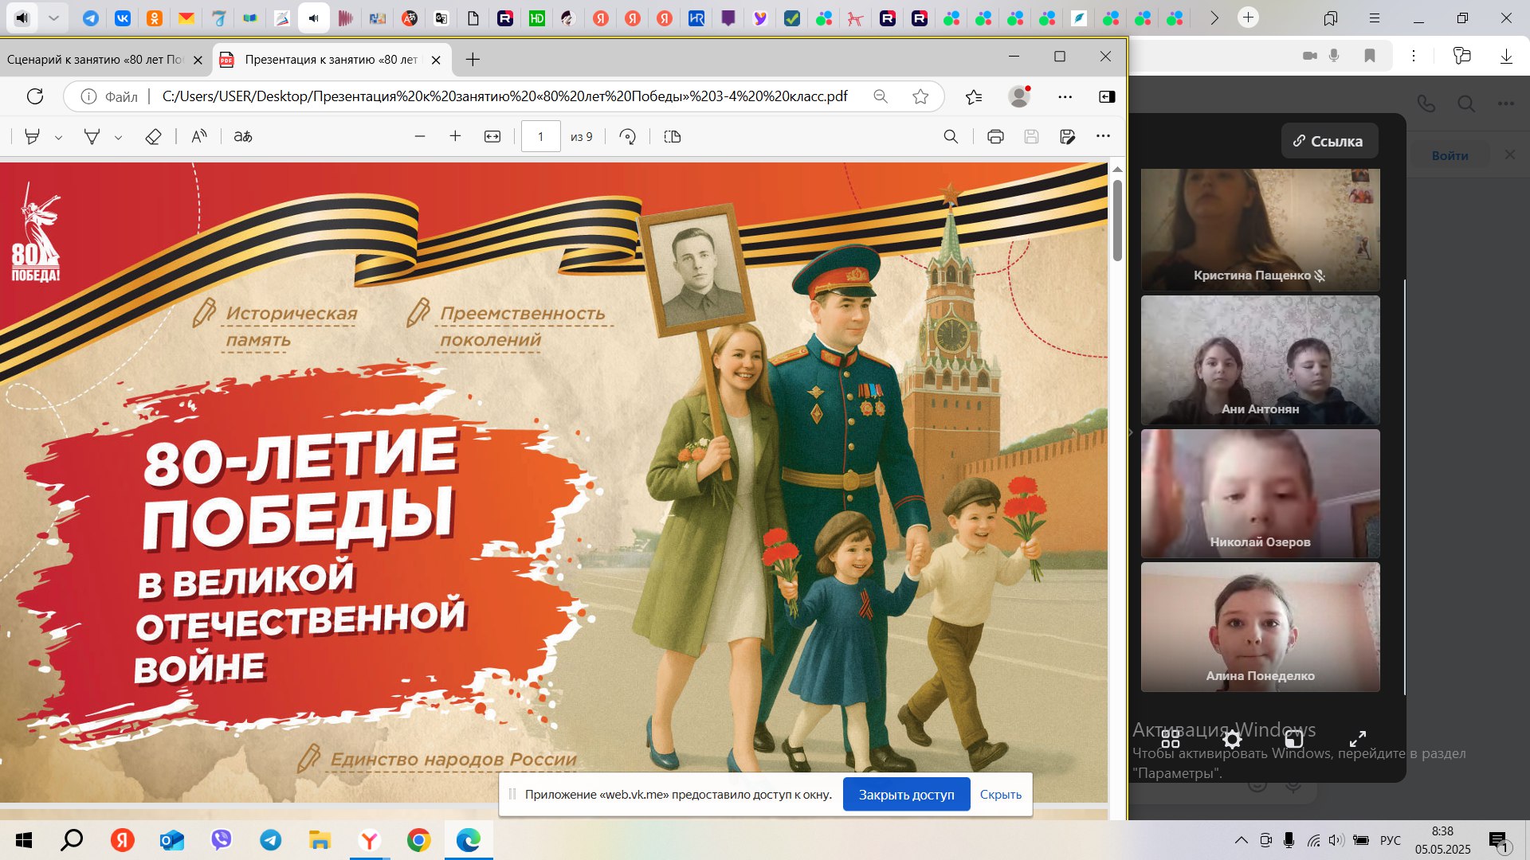Click the PDF page number field
This screenshot has width=1530, height=860.
[x=540, y=137]
